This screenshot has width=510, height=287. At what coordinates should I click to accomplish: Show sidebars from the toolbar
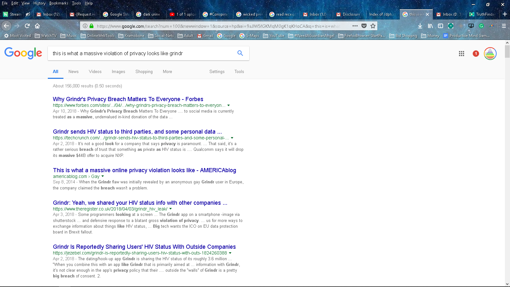pos(441,26)
